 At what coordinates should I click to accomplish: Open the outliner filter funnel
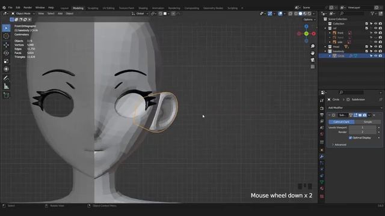[x=373, y=13]
